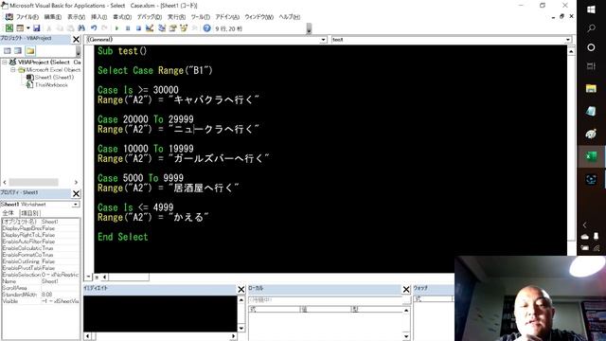Click the Redo arrow icon
This screenshot has width=606, height=341.
(104, 27)
